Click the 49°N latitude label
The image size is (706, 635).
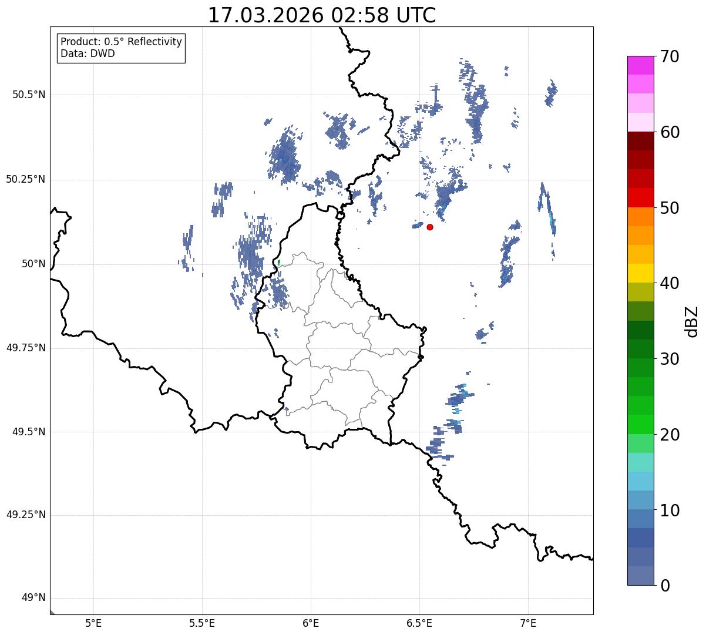point(32,598)
